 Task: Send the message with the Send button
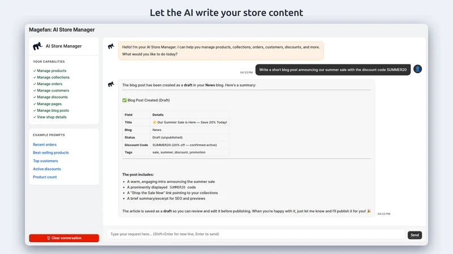pyautogui.click(x=414, y=235)
